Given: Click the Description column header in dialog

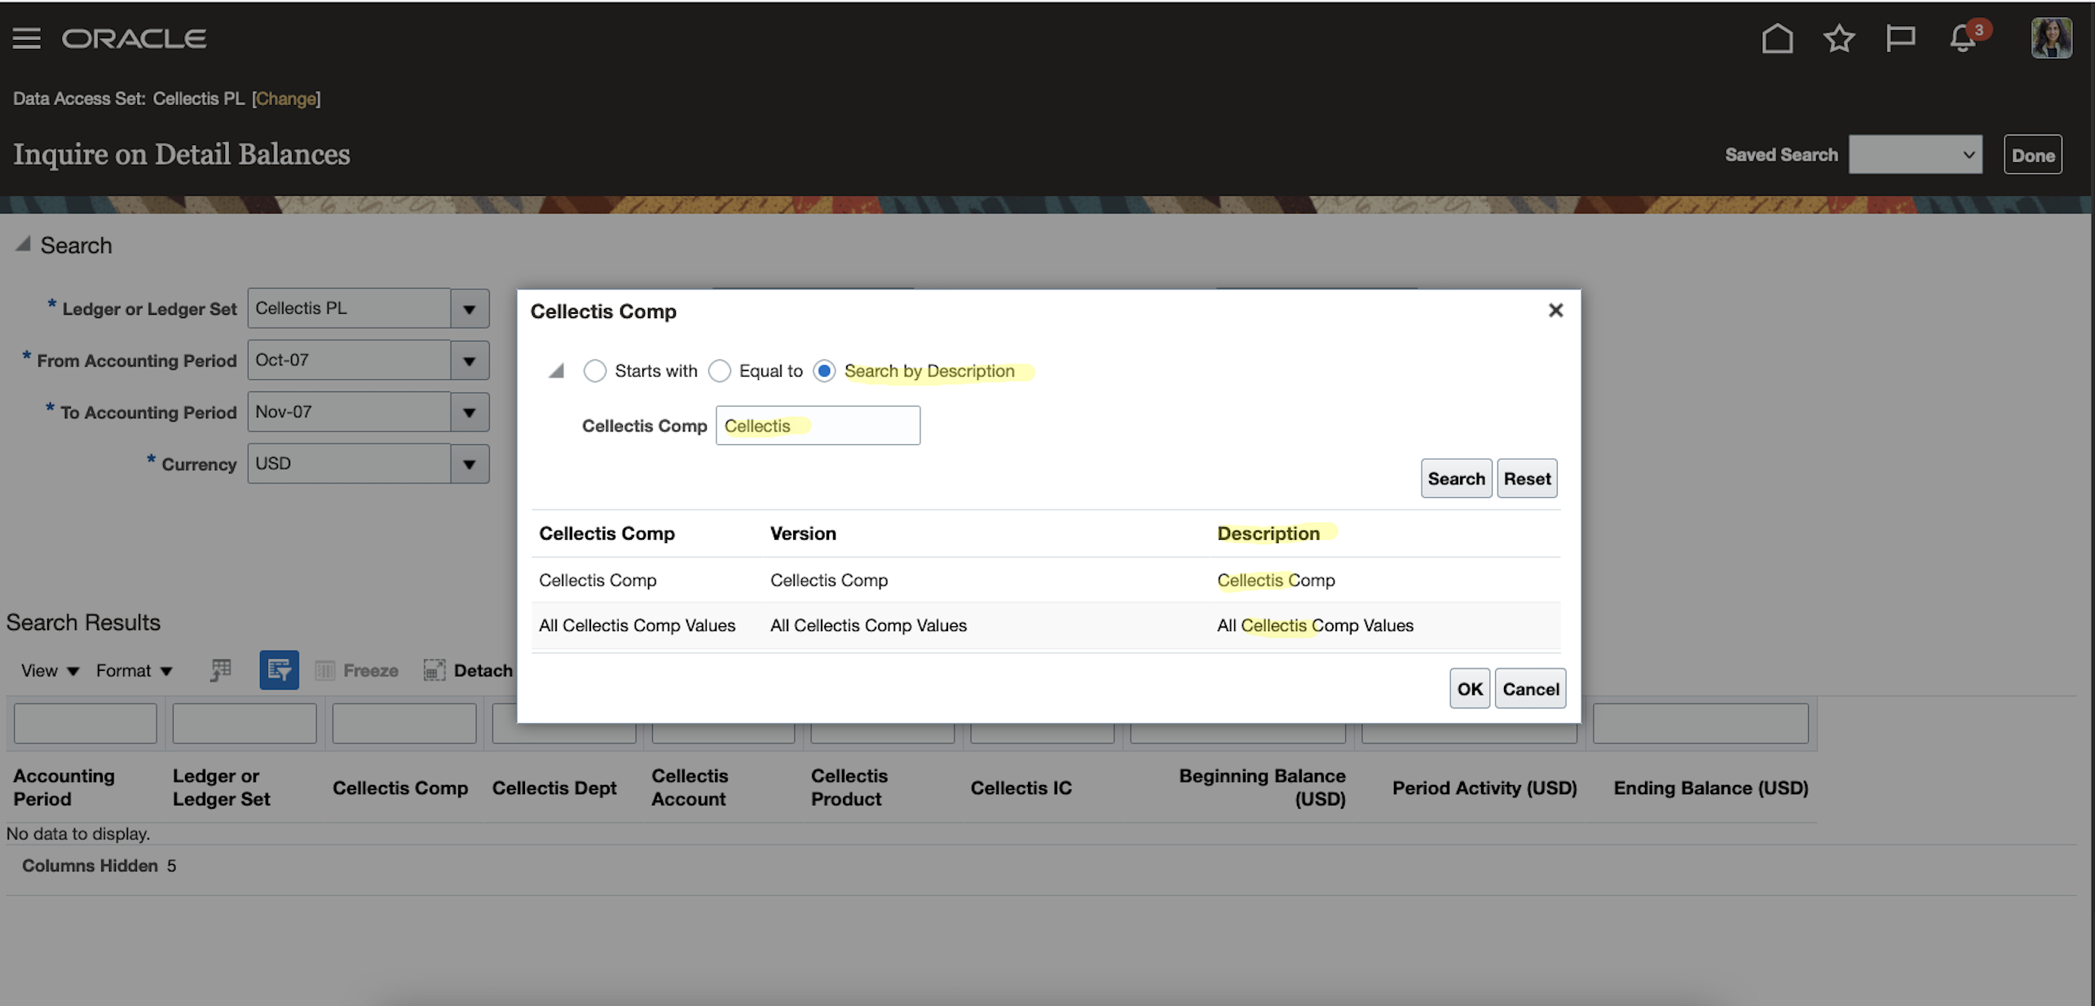Looking at the screenshot, I should pos(1268,534).
